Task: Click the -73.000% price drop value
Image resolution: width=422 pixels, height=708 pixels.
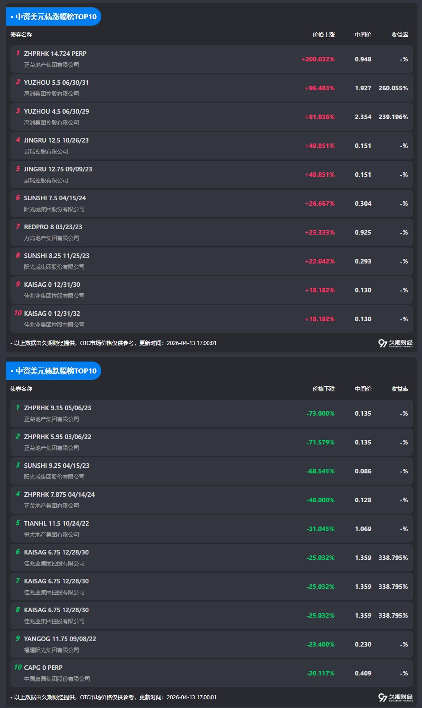Action: pos(320,413)
